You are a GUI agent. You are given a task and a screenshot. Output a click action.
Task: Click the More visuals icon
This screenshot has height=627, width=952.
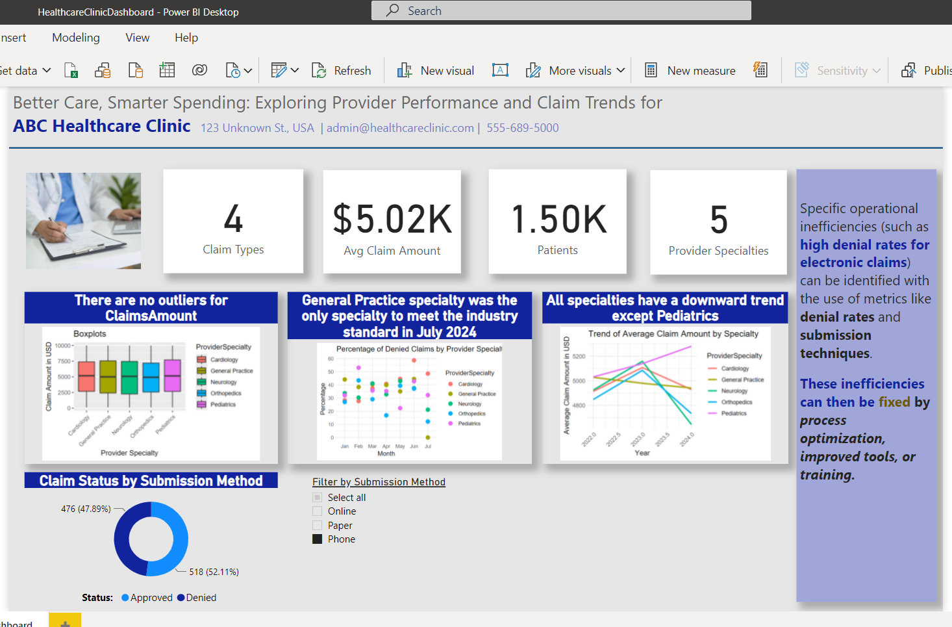[x=533, y=70]
